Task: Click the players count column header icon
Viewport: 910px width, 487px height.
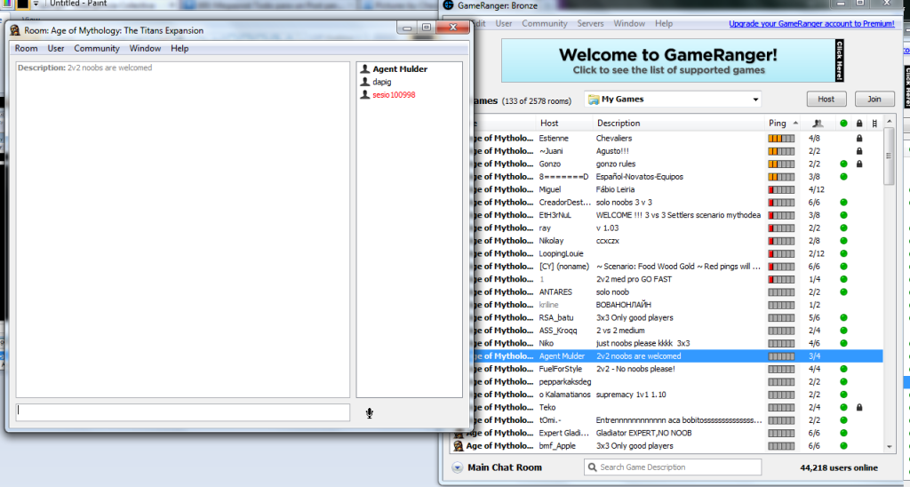Action: 818,123
